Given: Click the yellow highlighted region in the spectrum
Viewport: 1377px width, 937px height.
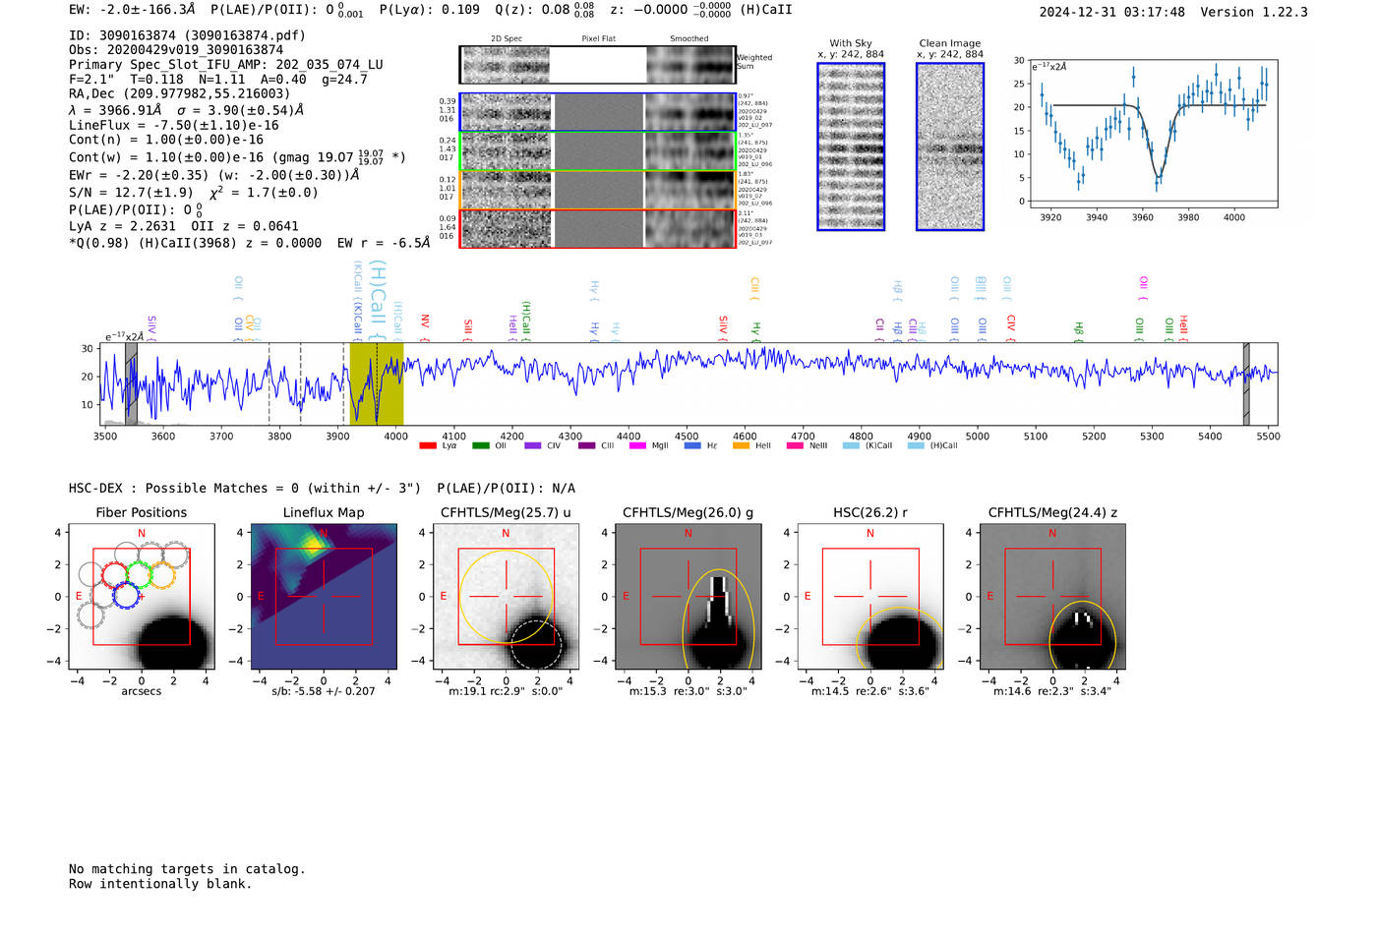Looking at the screenshot, I should pyautogui.click(x=377, y=383).
